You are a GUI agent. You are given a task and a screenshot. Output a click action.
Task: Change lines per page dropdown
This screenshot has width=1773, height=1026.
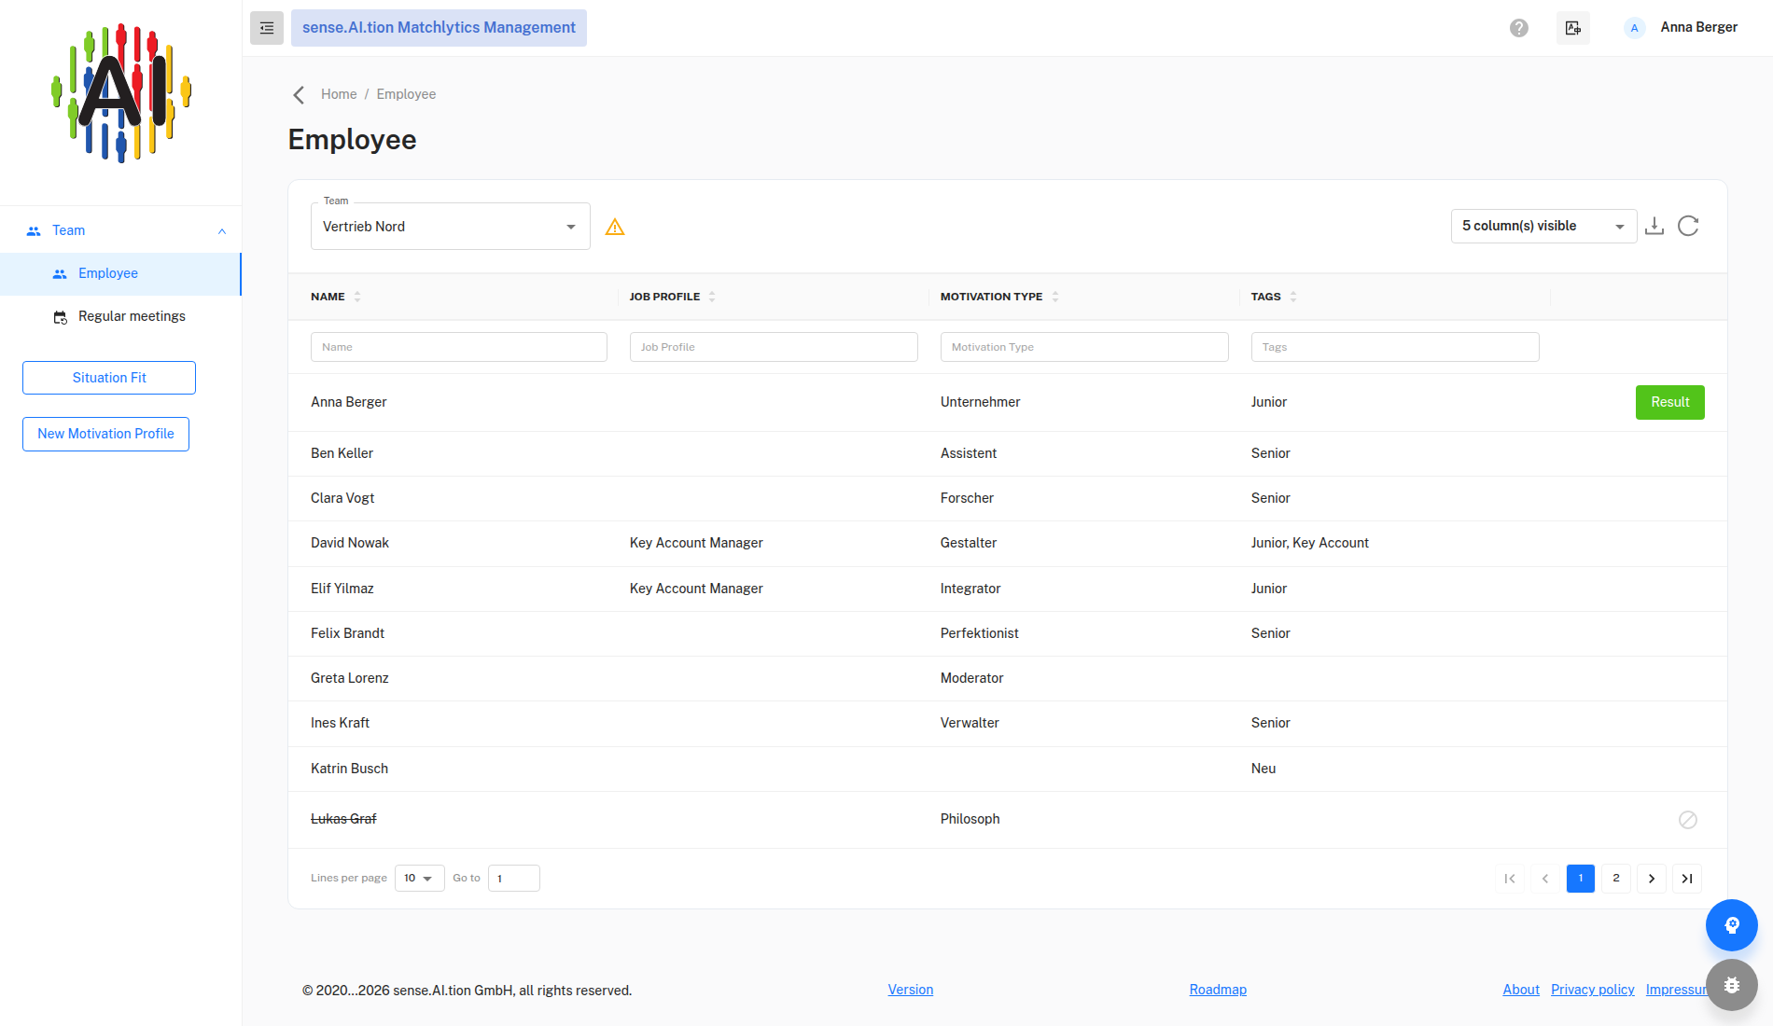coord(420,879)
